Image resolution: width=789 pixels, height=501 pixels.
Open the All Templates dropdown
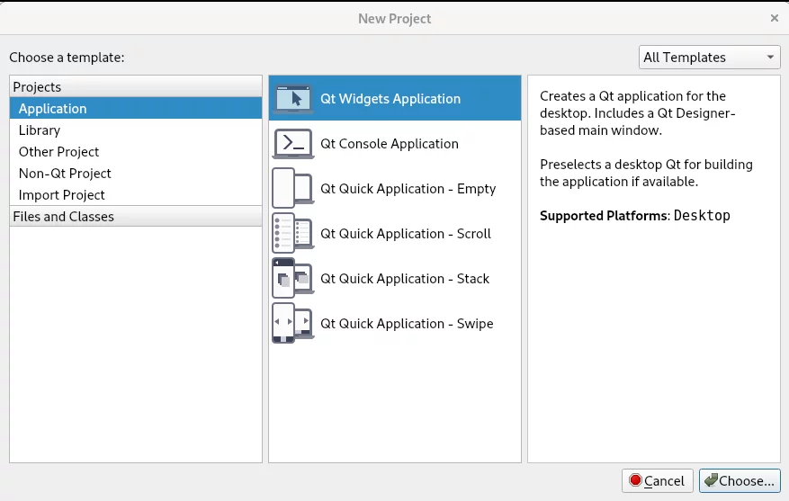pos(710,58)
